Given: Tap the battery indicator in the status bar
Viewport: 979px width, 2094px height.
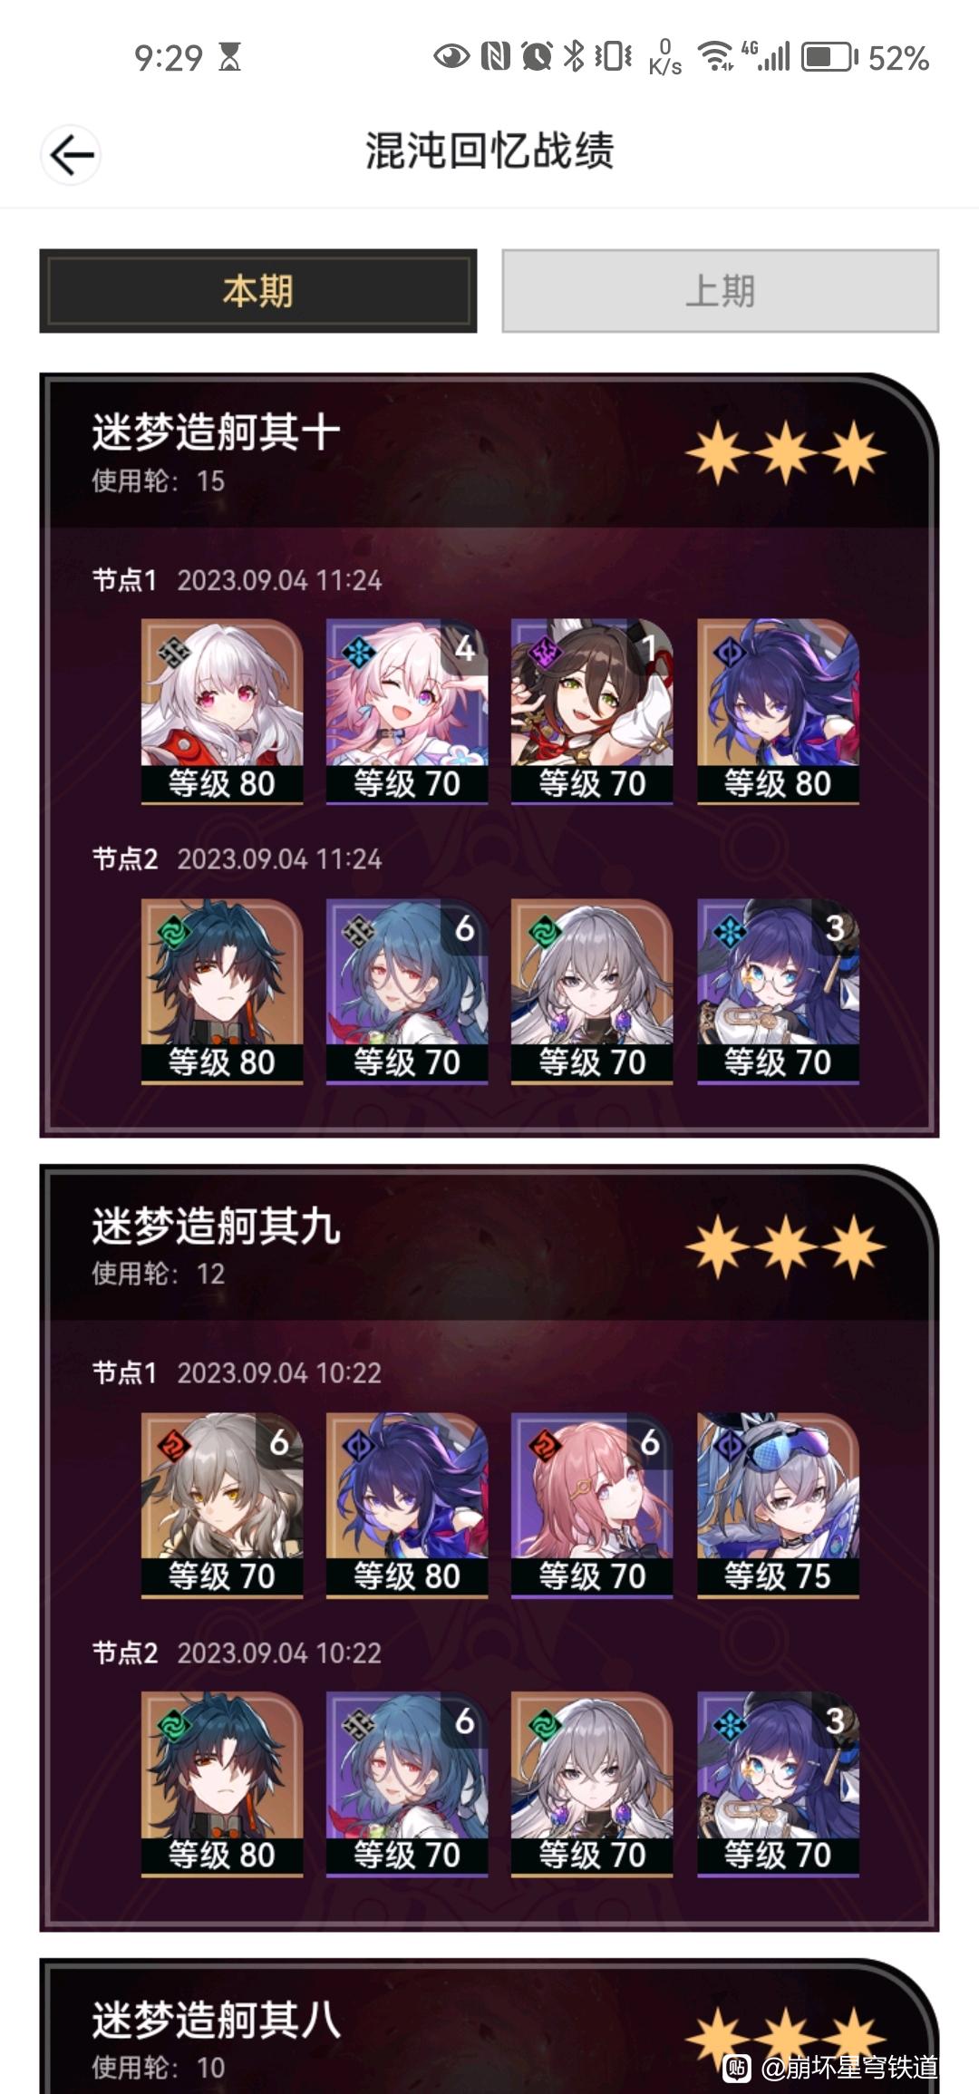Looking at the screenshot, I should click(x=829, y=57).
